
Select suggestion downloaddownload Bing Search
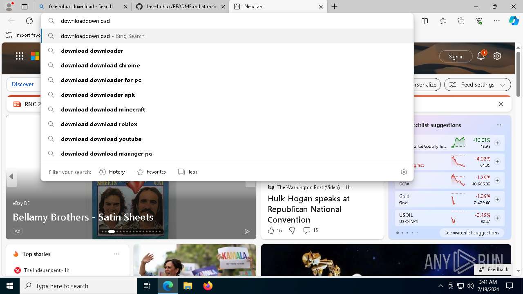pos(227,36)
